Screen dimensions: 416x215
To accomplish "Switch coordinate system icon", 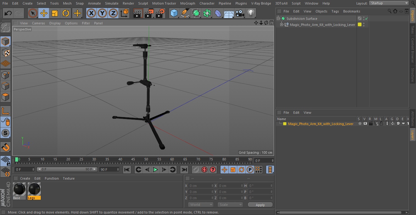I will coord(125,13).
